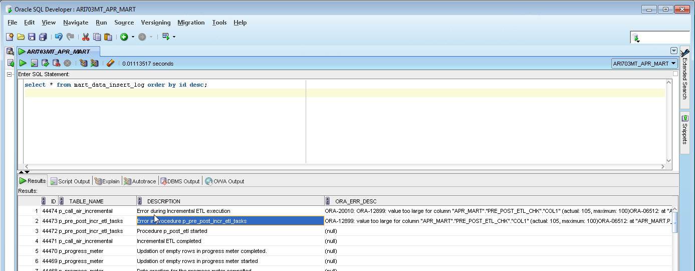Open the editor tab list dropdown
The height and width of the screenshot is (271, 695).
pos(674,51)
